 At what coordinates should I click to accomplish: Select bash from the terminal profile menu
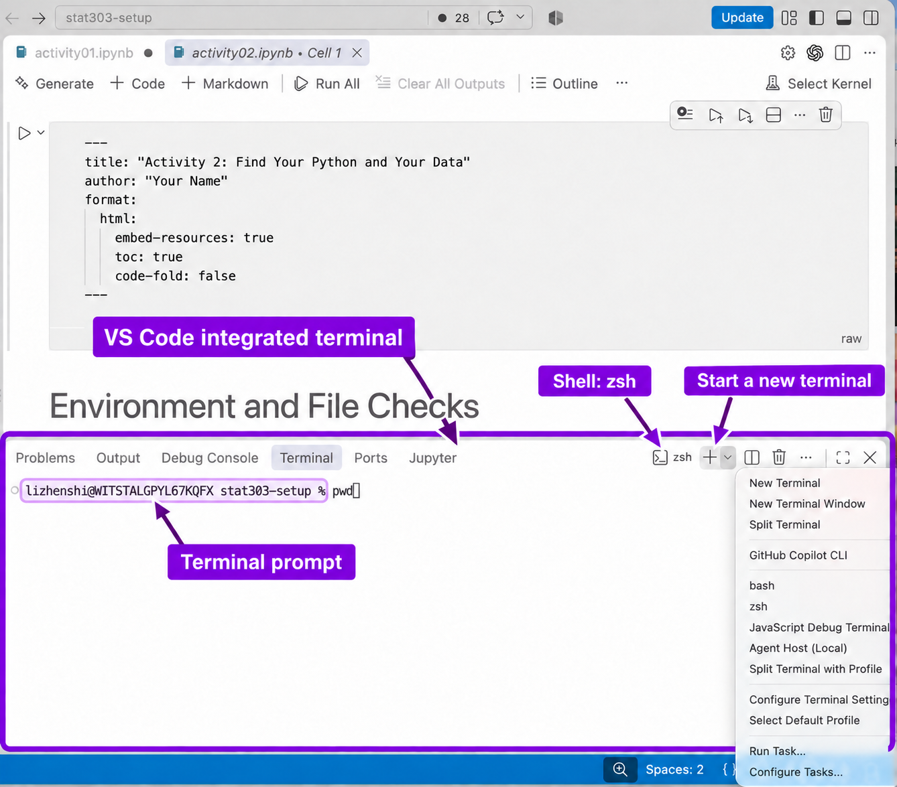(762, 585)
